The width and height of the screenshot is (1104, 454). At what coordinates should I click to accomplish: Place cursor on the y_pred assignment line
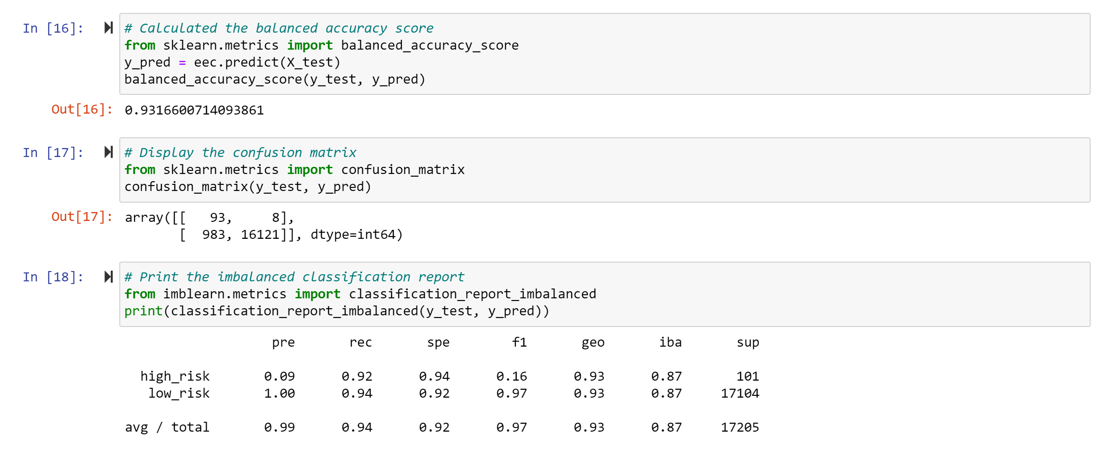[232, 62]
